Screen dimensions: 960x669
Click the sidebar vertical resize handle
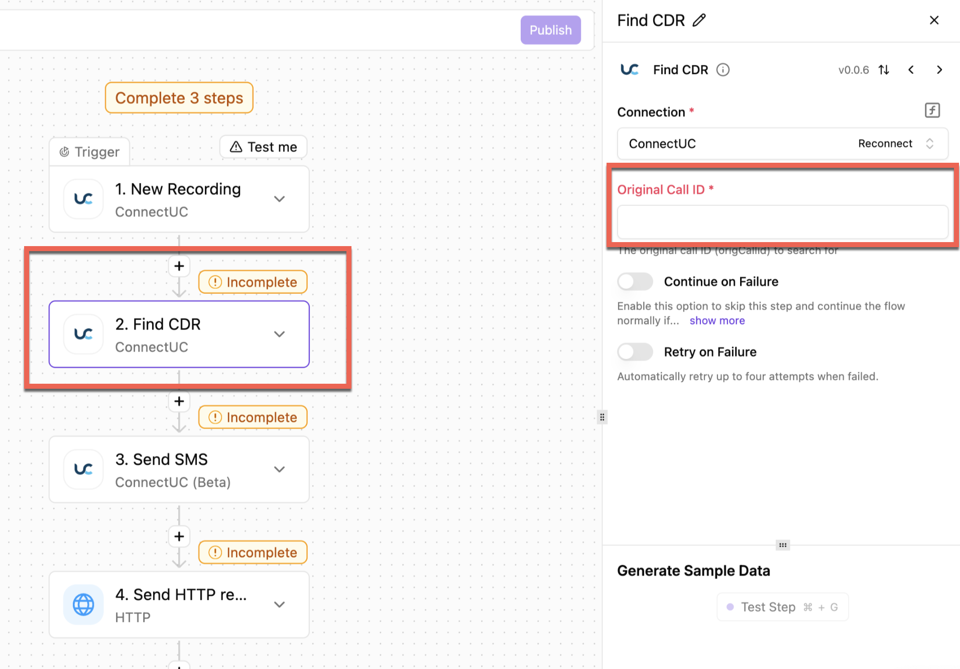(602, 417)
